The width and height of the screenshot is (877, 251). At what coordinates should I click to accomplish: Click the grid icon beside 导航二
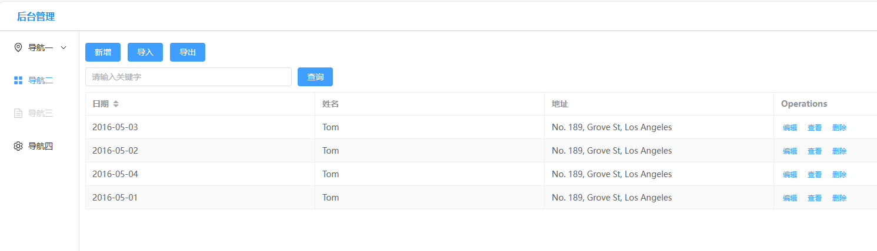click(x=18, y=80)
